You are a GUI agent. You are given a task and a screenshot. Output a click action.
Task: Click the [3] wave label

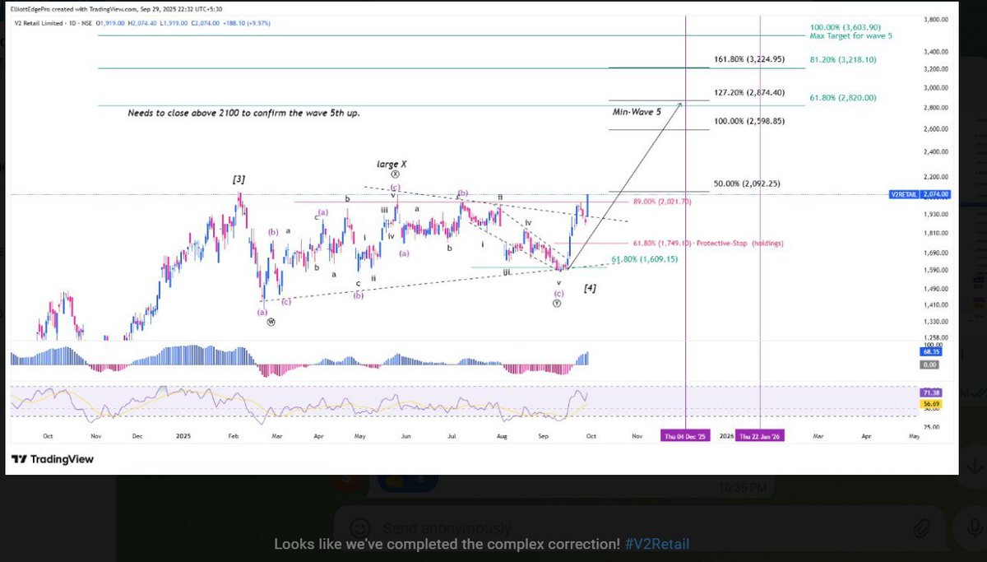pyautogui.click(x=239, y=179)
